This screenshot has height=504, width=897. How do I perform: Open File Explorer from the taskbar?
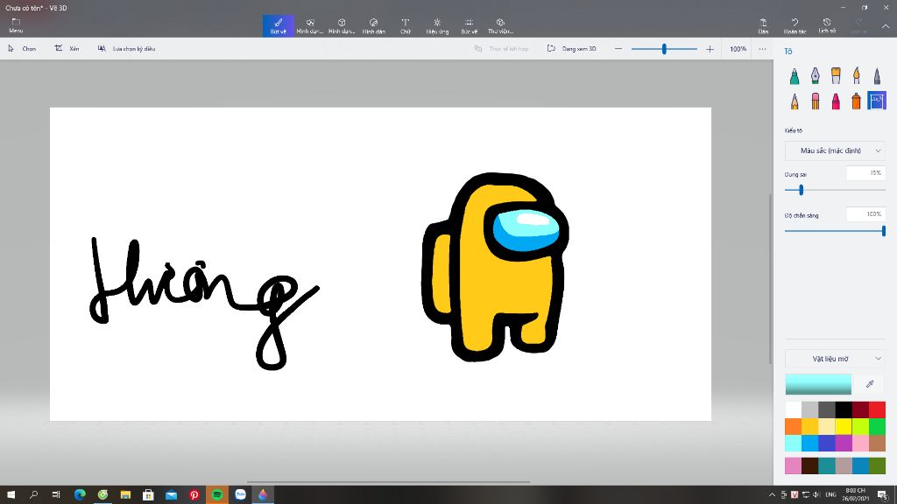tap(125, 495)
